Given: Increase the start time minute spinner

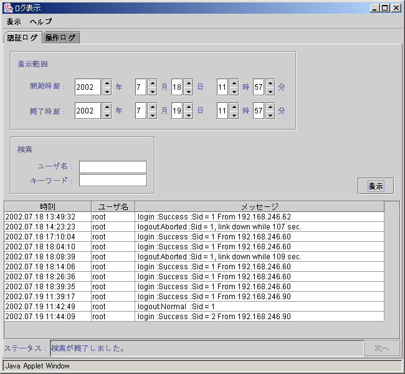Looking at the screenshot, I should click(x=270, y=83).
